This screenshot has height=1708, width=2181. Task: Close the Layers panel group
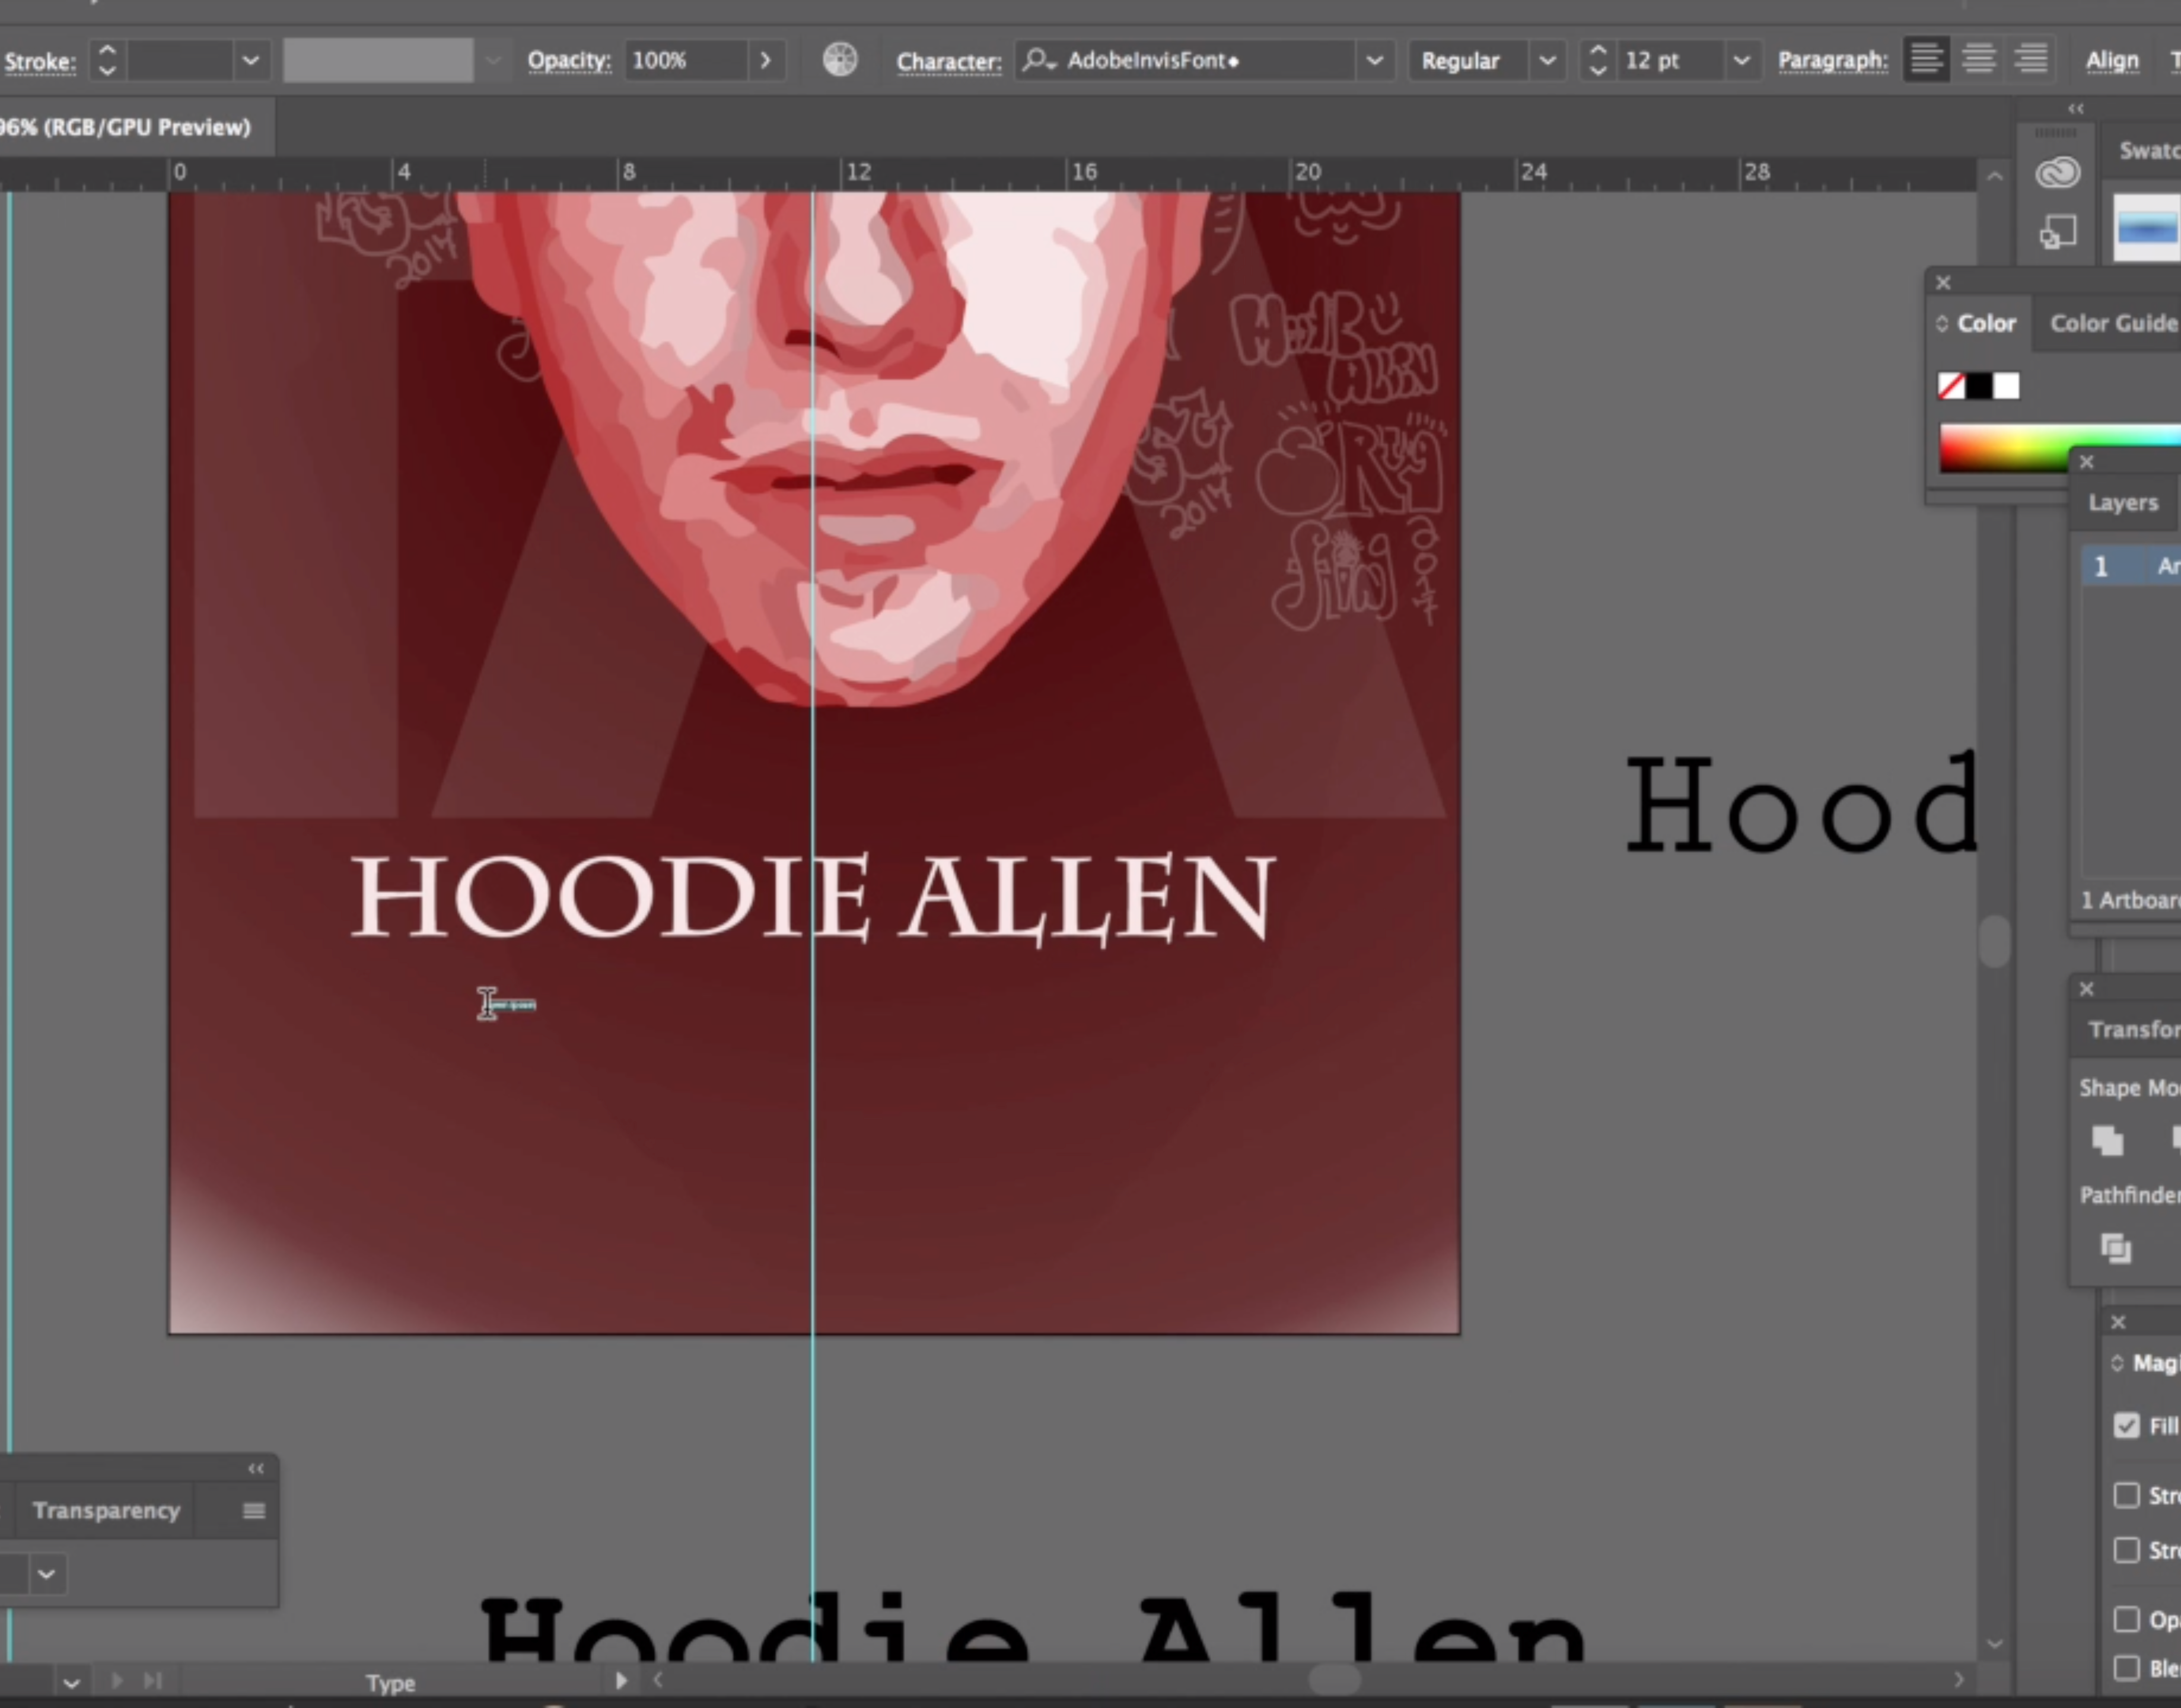[2086, 462]
